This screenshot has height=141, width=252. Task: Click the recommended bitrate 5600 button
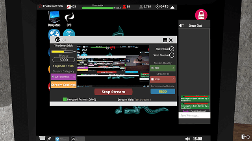163,91
